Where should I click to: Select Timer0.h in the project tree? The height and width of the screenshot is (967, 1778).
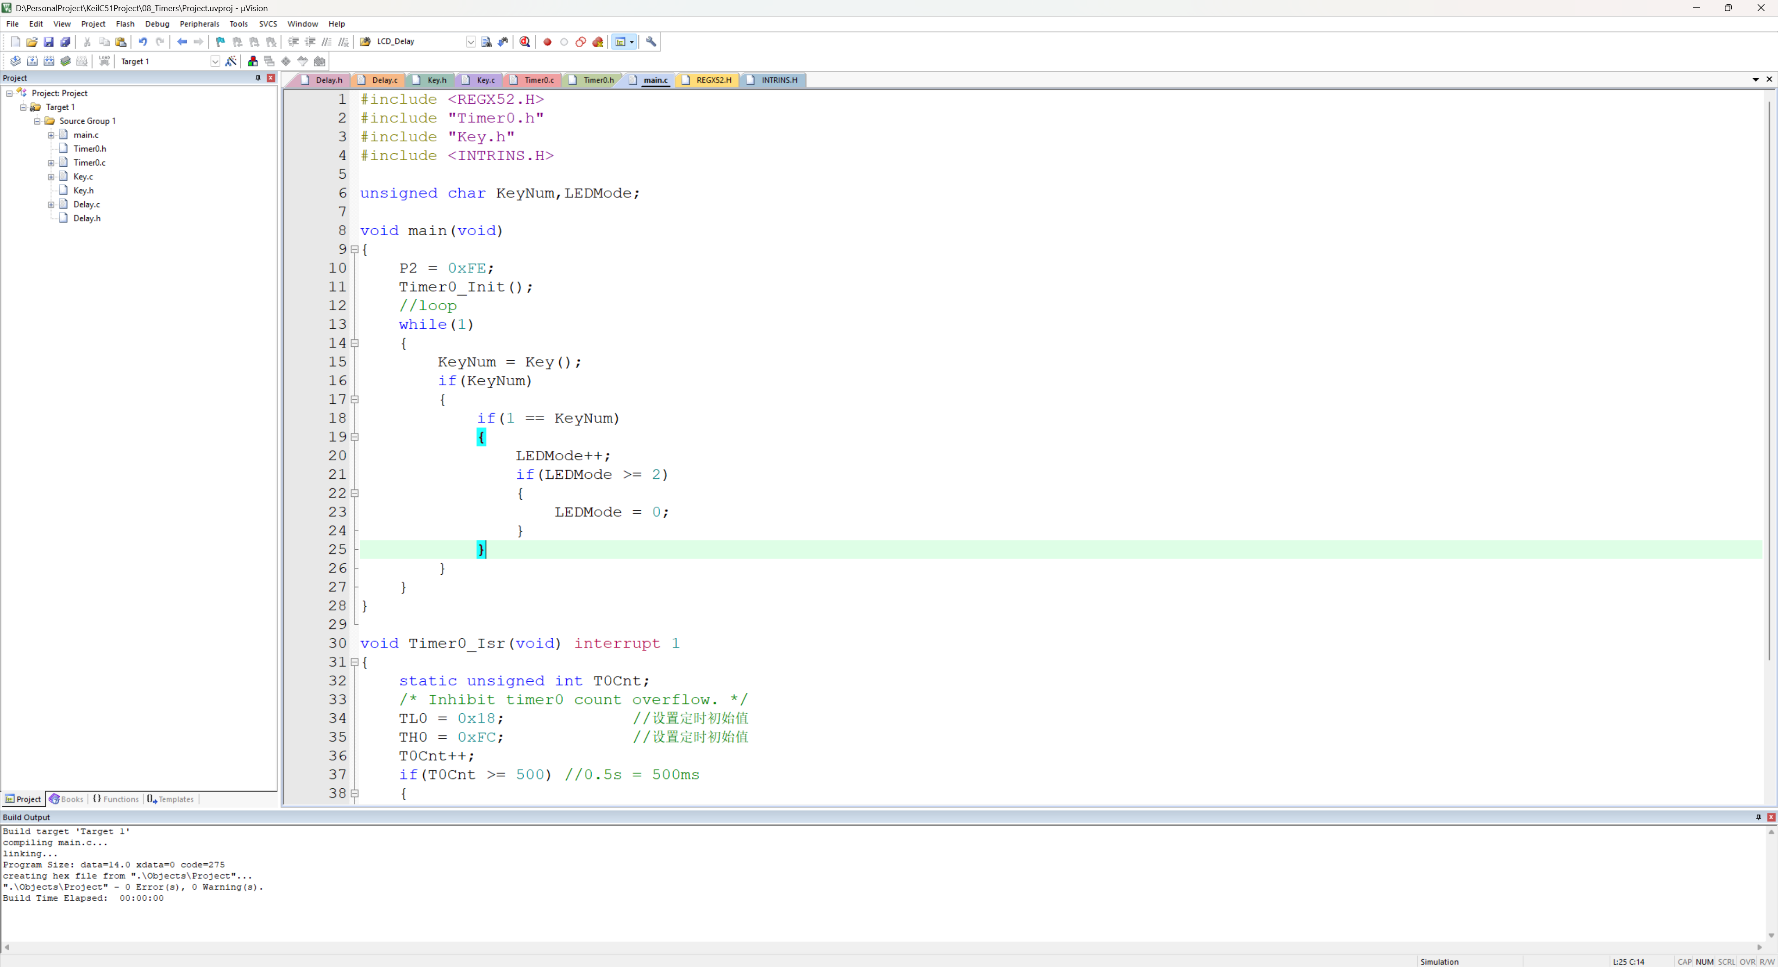click(90, 148)
